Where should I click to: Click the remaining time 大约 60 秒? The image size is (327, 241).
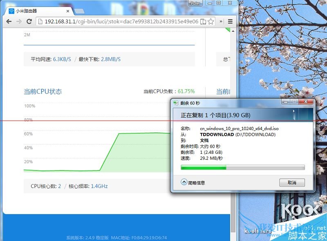210,146
